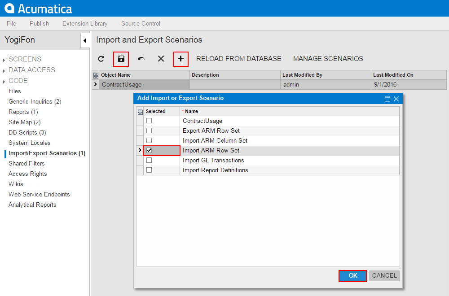The image size is (449, 296).
Task: Collapse the left navigation pane arrow
Action: coord(85,40)
